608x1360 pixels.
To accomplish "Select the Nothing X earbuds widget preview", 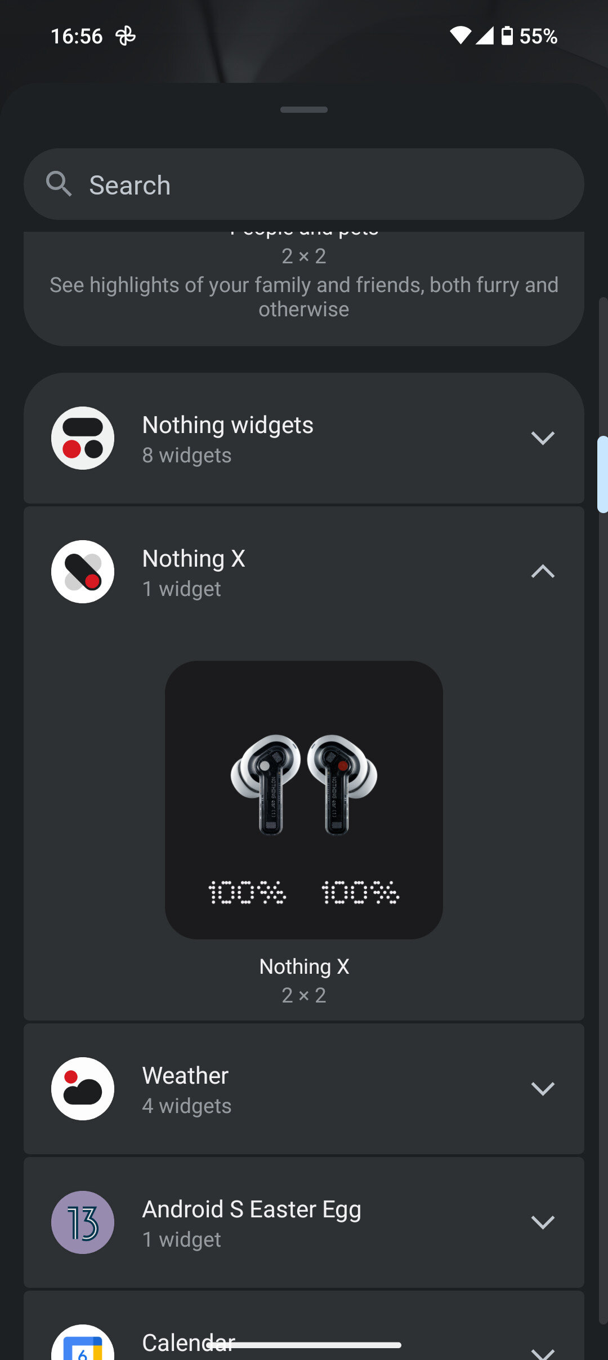I will click(x=304, y=800).
